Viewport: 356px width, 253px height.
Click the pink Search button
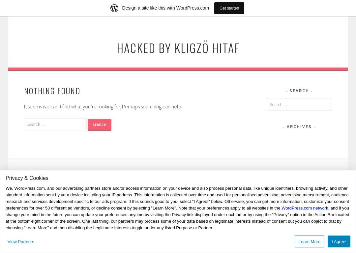click(100, 125)
